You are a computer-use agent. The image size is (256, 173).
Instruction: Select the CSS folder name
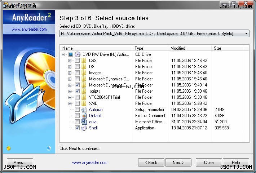click(93, 61)
